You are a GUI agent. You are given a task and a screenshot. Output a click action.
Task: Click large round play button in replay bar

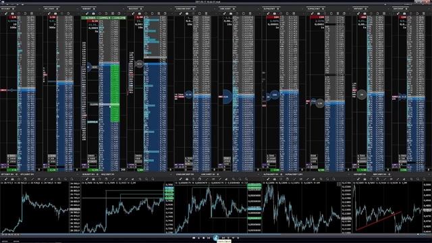(216, 238)
